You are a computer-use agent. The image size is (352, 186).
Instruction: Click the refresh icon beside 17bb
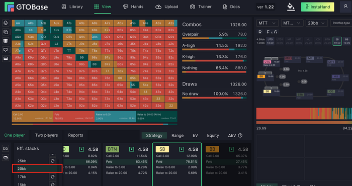point(52,177)
